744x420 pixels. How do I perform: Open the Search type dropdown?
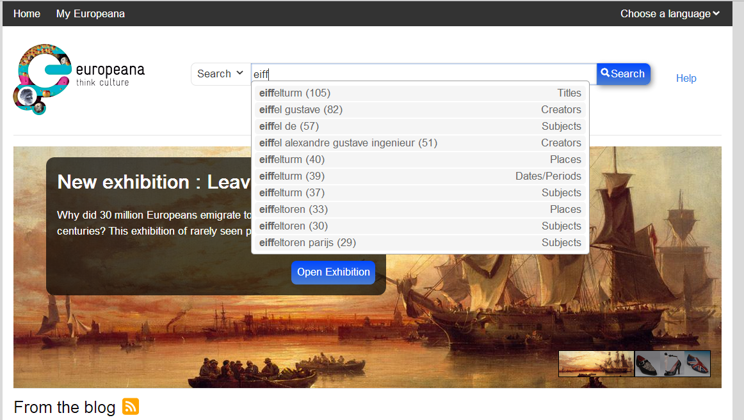(220, 74)
